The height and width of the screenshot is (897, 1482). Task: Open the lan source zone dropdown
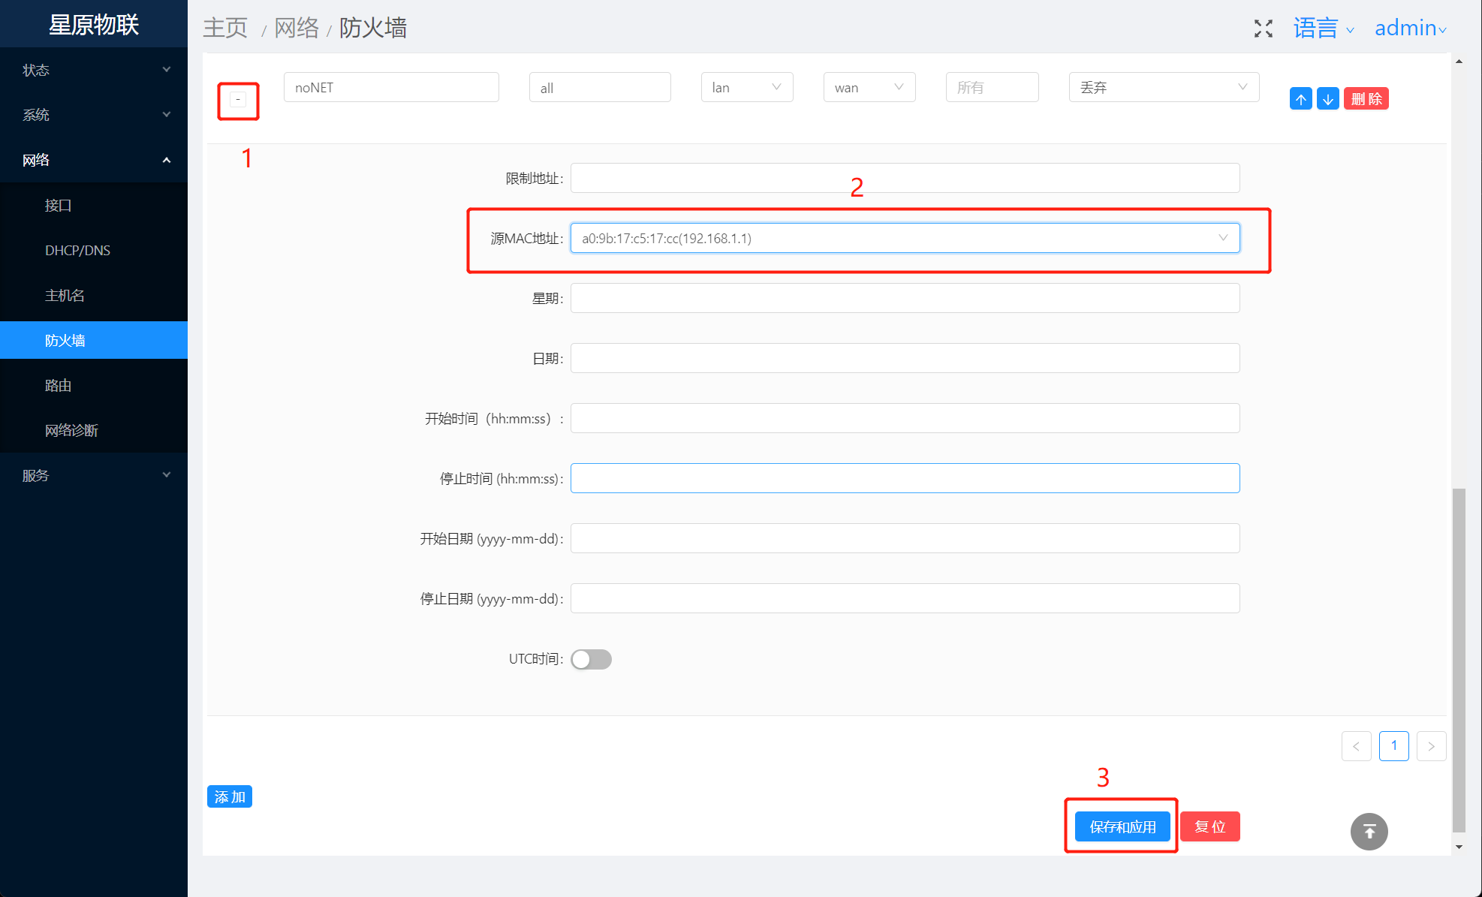(x=746, y=88)
